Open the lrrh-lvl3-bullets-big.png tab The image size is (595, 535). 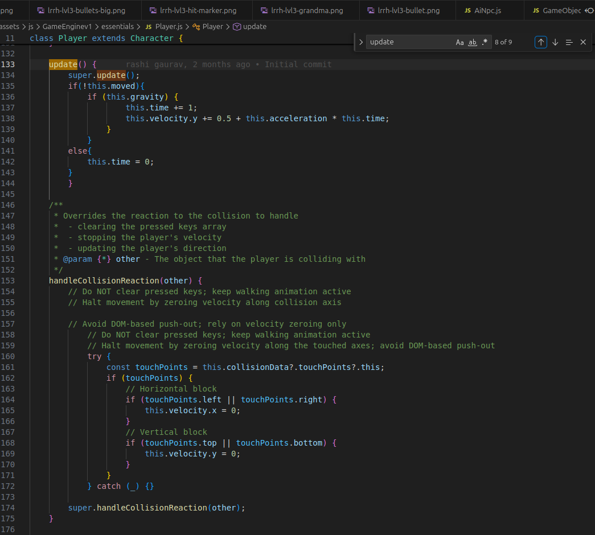coord(81,10)
